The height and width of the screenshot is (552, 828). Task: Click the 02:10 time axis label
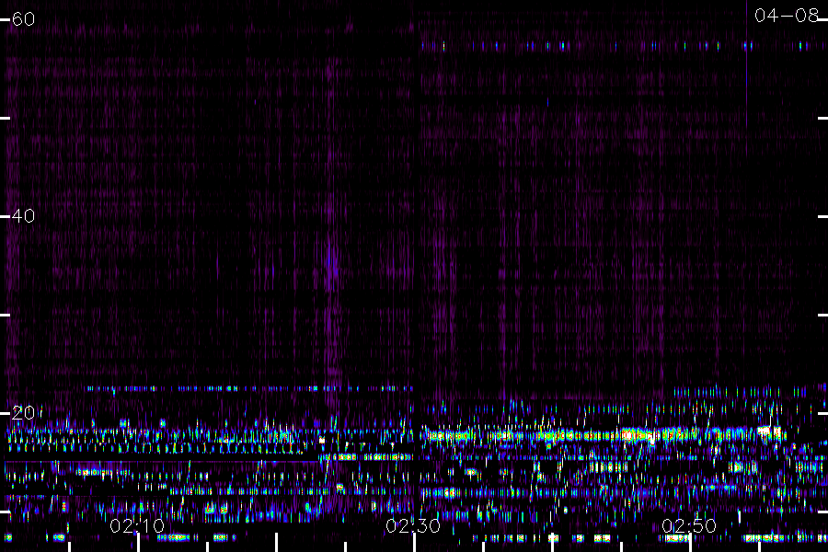coord(137,525)
